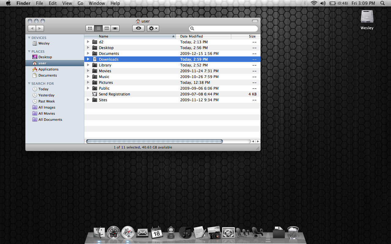Open the File menu
Image resolution: width=391 pixels, height=244 pixels.
(39, 3)
